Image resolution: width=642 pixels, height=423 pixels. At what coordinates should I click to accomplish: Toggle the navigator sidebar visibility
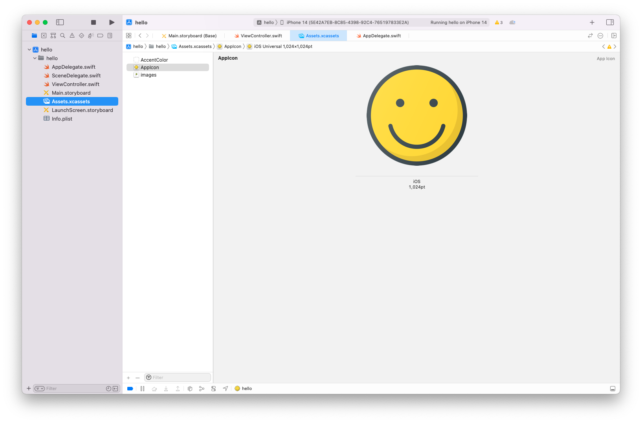[x=60, y=22]
